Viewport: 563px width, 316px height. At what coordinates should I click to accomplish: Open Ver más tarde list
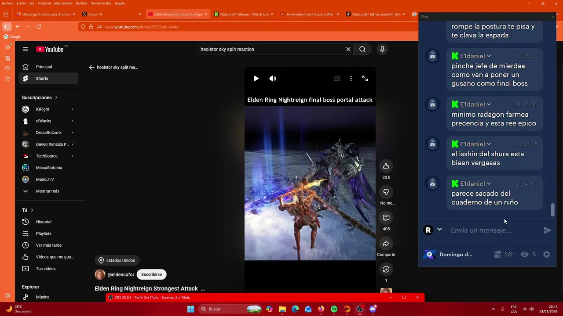pos(48,245)
